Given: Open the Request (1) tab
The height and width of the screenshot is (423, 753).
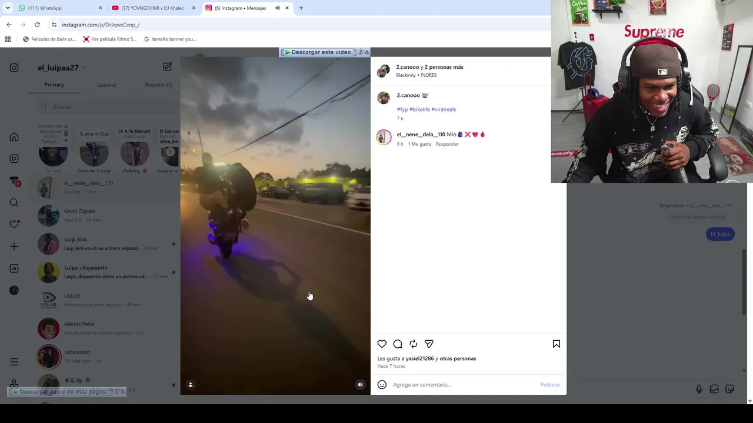Looking at the screenshot, I should [159, 85].
